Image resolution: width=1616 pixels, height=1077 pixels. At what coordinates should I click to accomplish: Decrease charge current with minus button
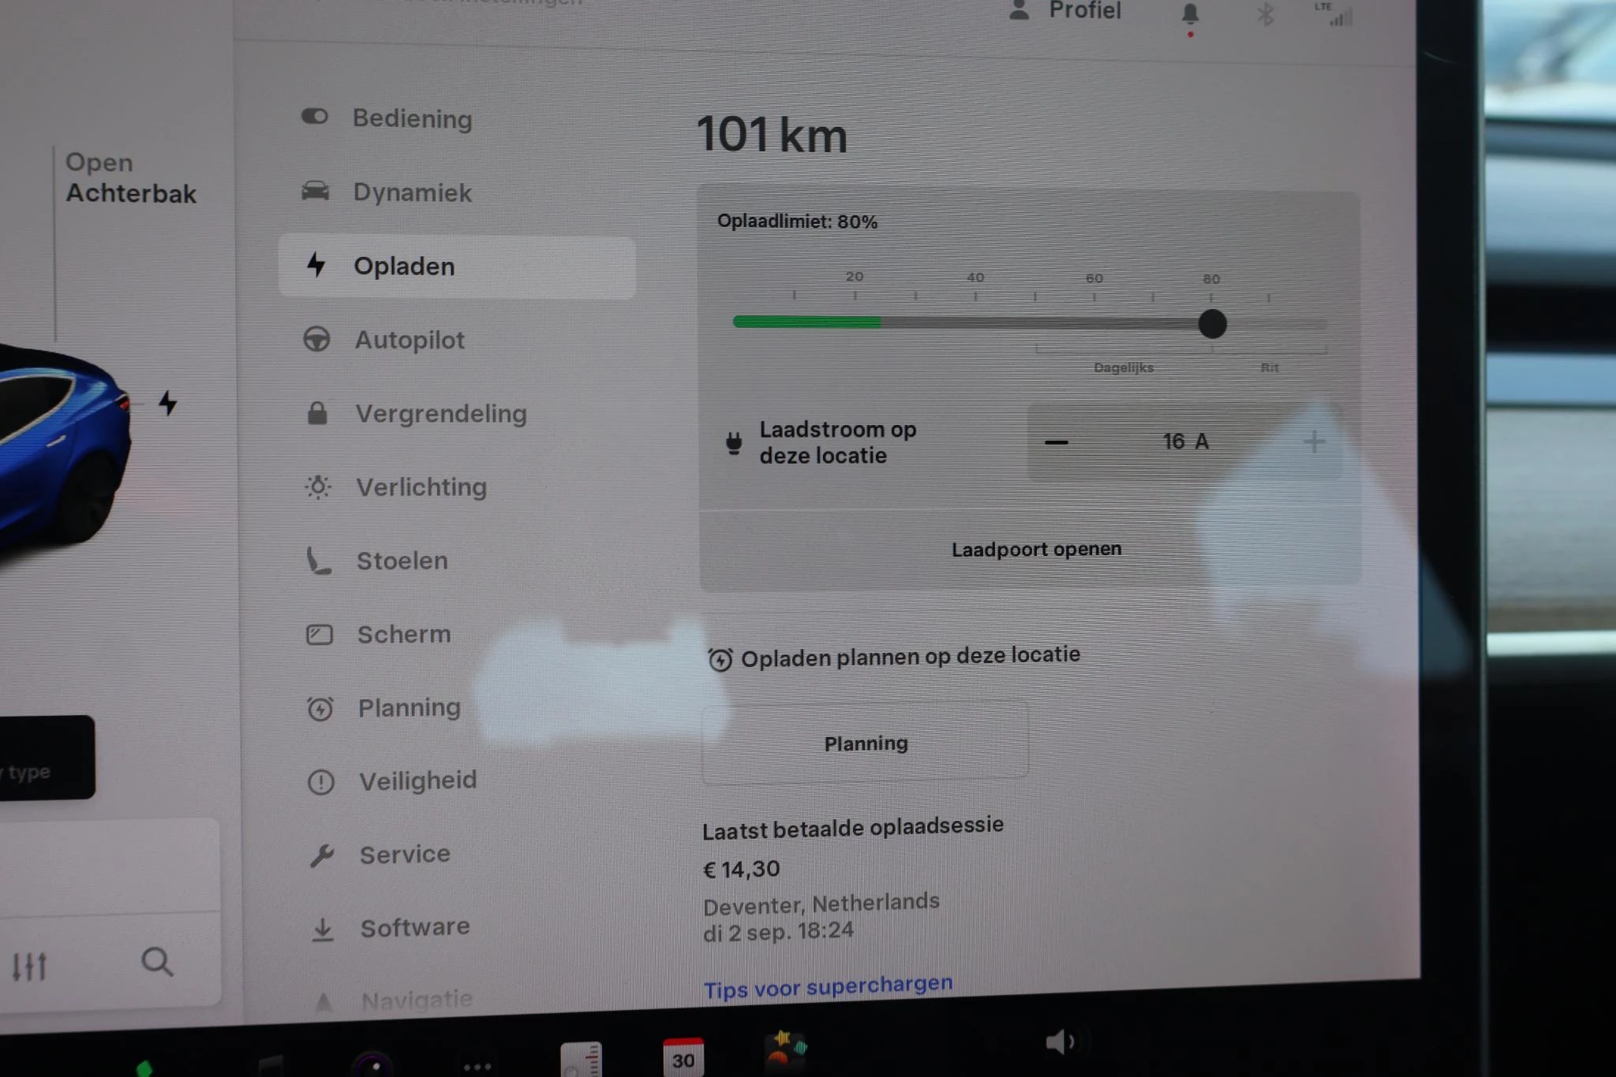click(1056, 442)
